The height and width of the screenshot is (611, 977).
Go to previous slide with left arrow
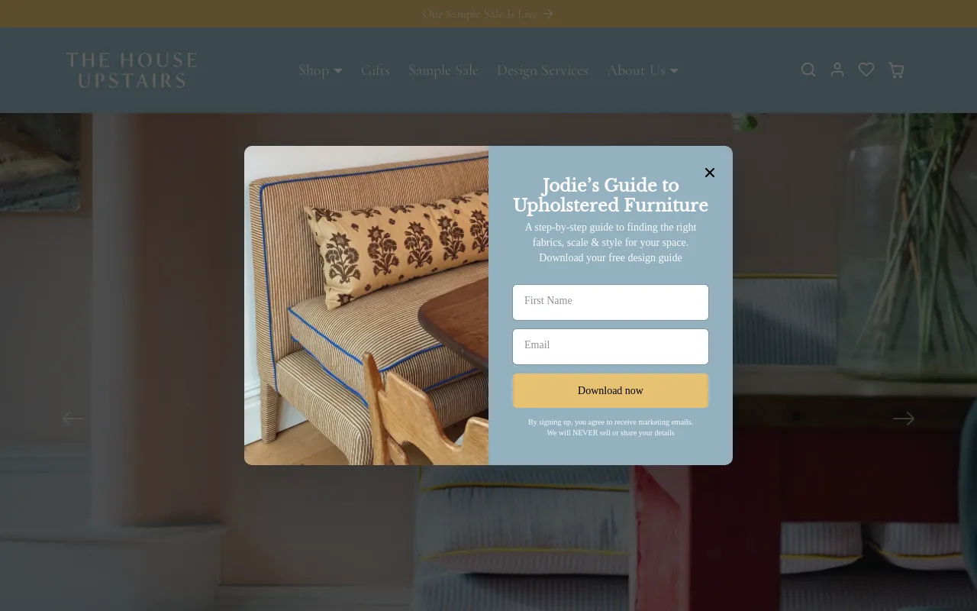pyautogui.click(x=73, y=419)
